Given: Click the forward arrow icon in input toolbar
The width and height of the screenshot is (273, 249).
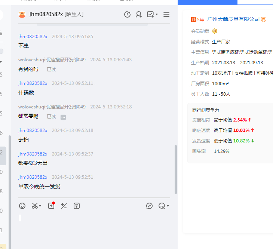Looking at the screenshot, I should 149,206.
